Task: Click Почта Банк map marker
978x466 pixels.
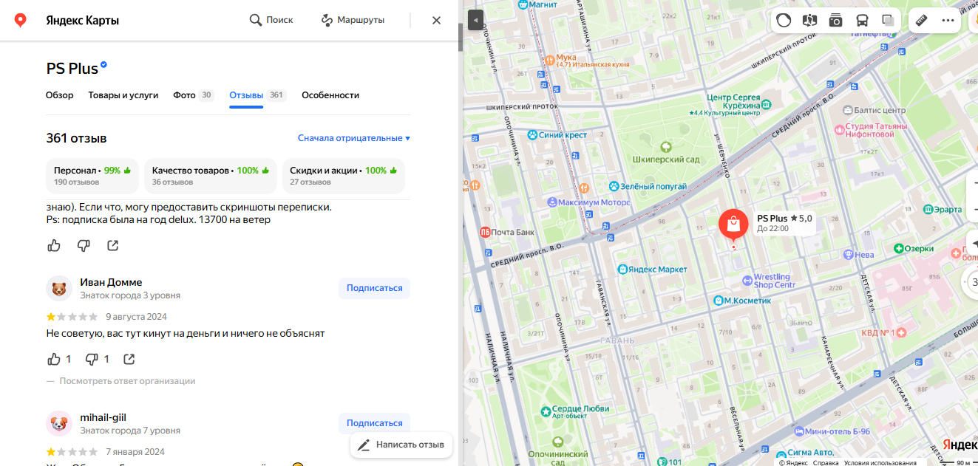Action: pos(486,232)
